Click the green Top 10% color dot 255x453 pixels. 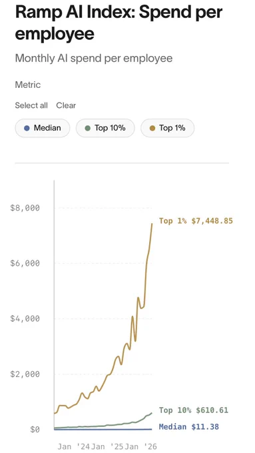click(88, 128)
